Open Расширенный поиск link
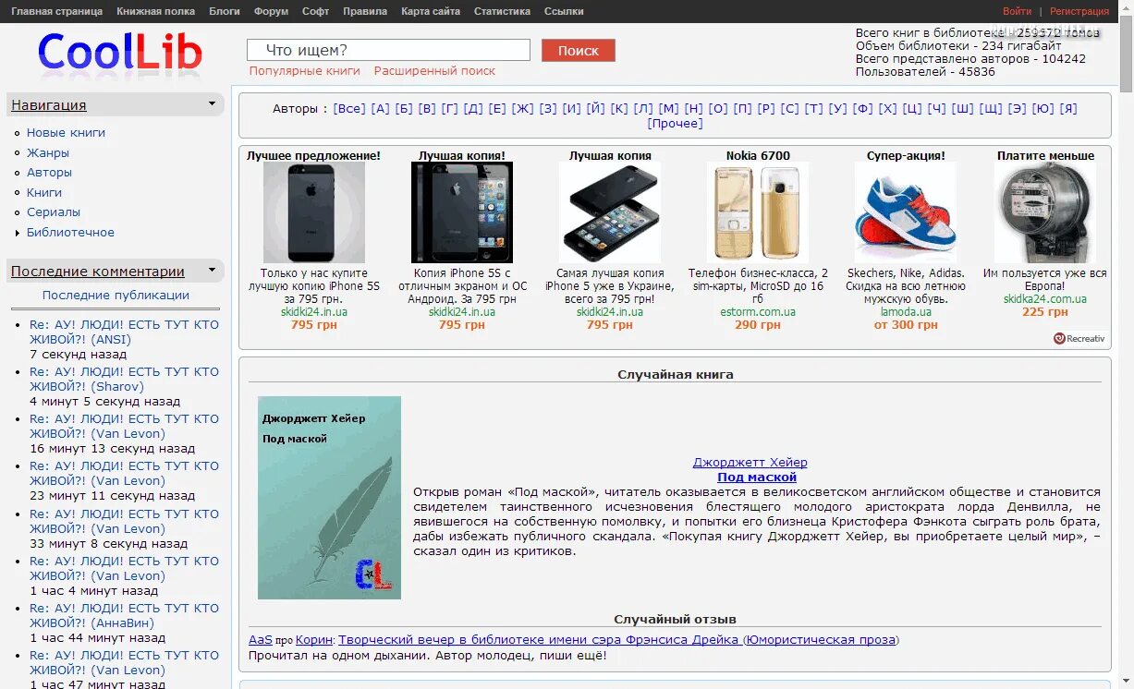Screen dimensions: 1134x689 point(434,71)
